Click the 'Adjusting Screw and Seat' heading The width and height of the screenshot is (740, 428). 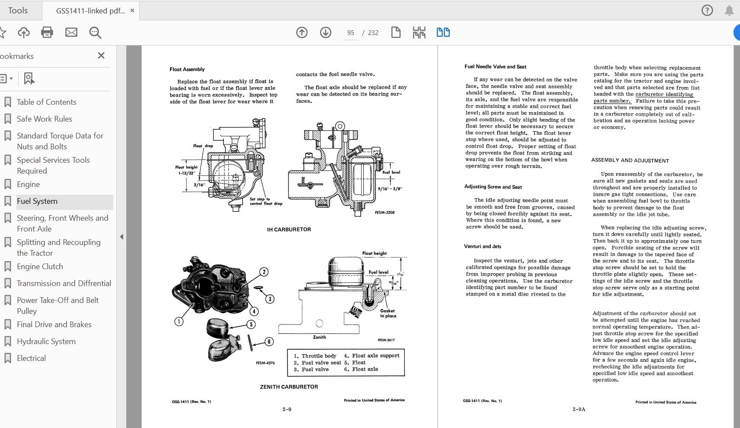pyautogui.click(x=493, y=187)
